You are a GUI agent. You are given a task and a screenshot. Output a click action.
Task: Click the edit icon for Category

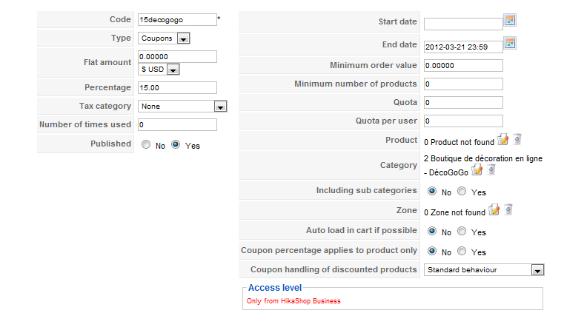click(477, 171)
